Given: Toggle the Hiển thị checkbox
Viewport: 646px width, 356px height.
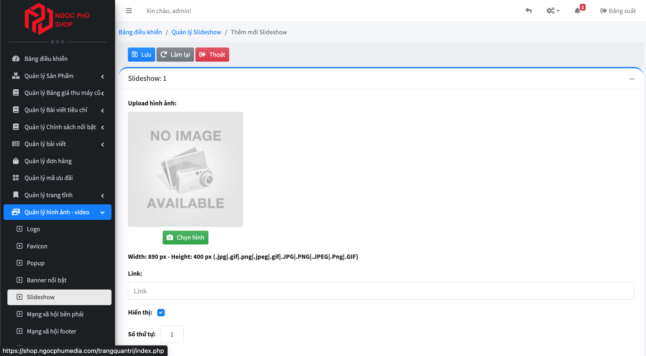Looking at the screenshot, I should tap(161, 313).
